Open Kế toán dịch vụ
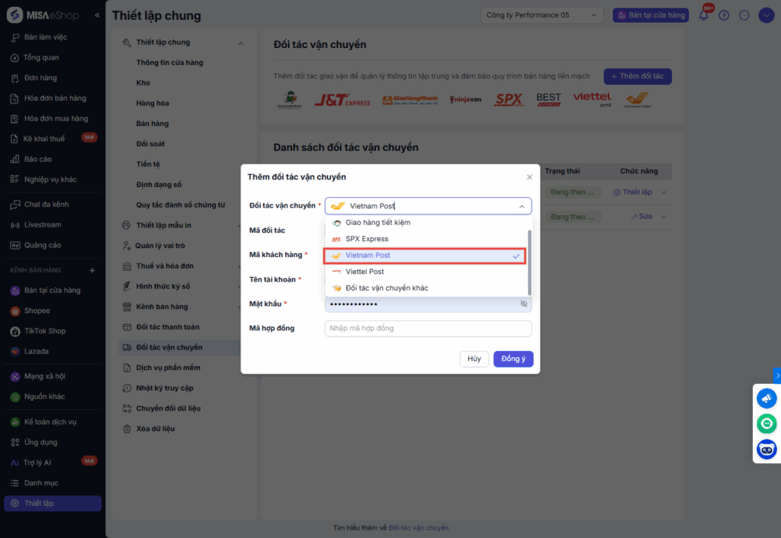The width and height of the screenshot is (781, 538). (50, 422)
